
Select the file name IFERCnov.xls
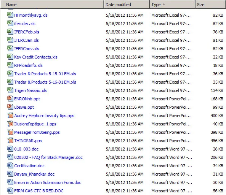(x=27, y=49)
